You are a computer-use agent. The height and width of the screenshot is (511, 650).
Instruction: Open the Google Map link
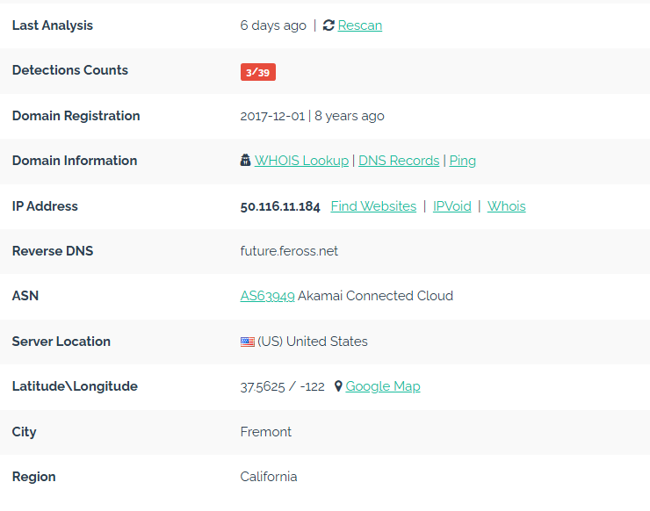383,386
